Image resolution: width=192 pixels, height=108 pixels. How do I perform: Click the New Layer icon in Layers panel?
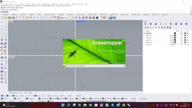[145, 27]
